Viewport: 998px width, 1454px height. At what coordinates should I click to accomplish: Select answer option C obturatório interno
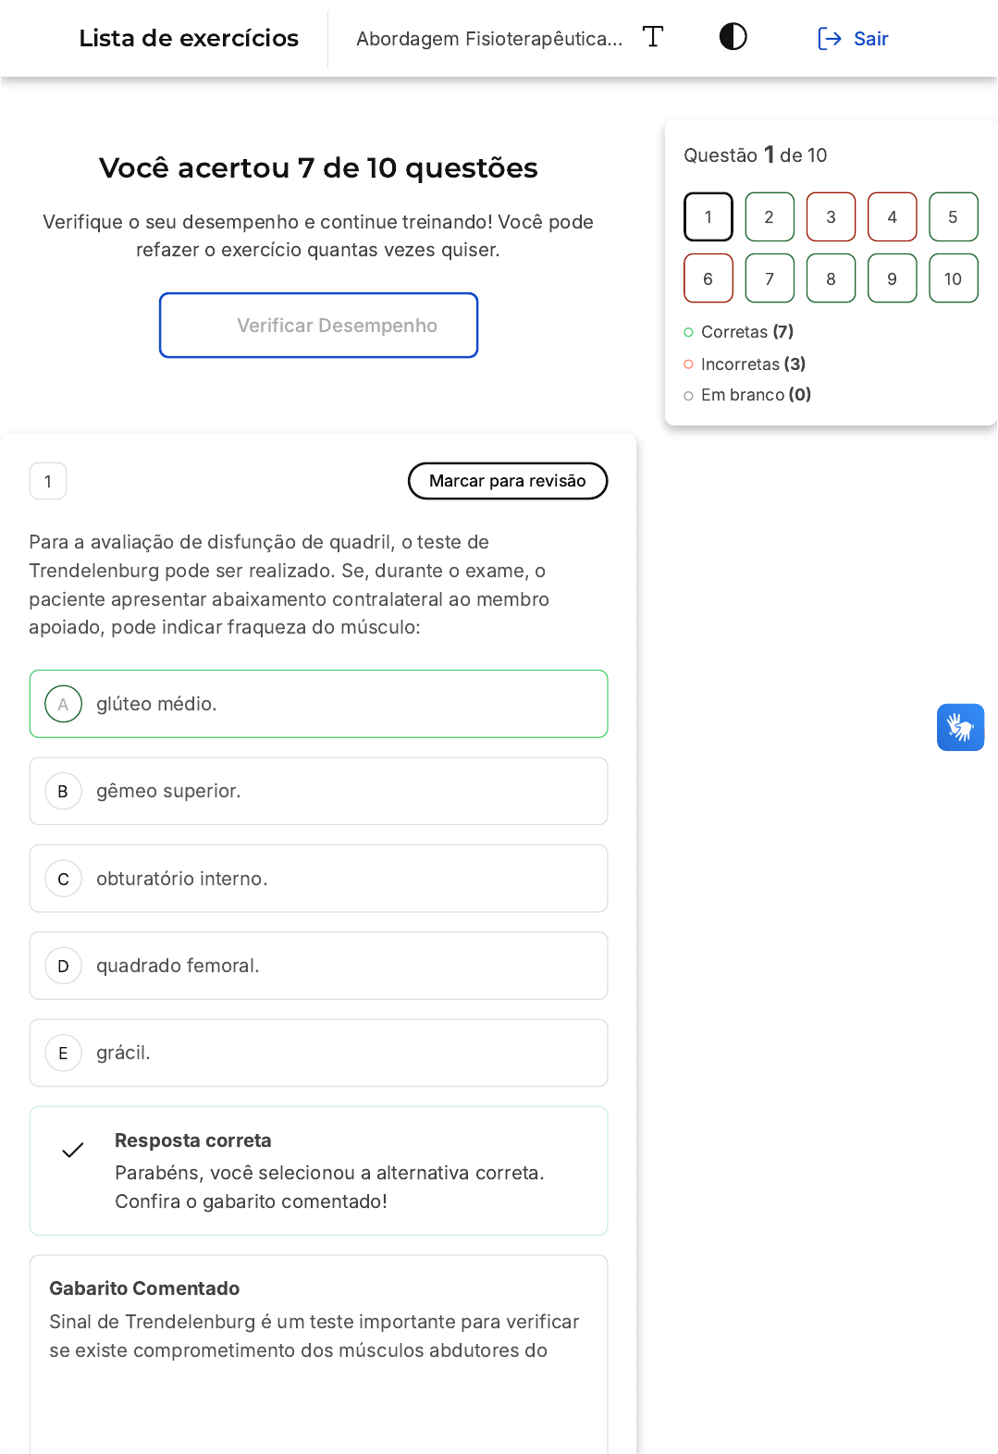pos(318,879)
